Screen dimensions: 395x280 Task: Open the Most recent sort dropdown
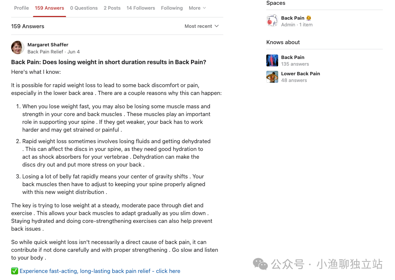[202, 26]
